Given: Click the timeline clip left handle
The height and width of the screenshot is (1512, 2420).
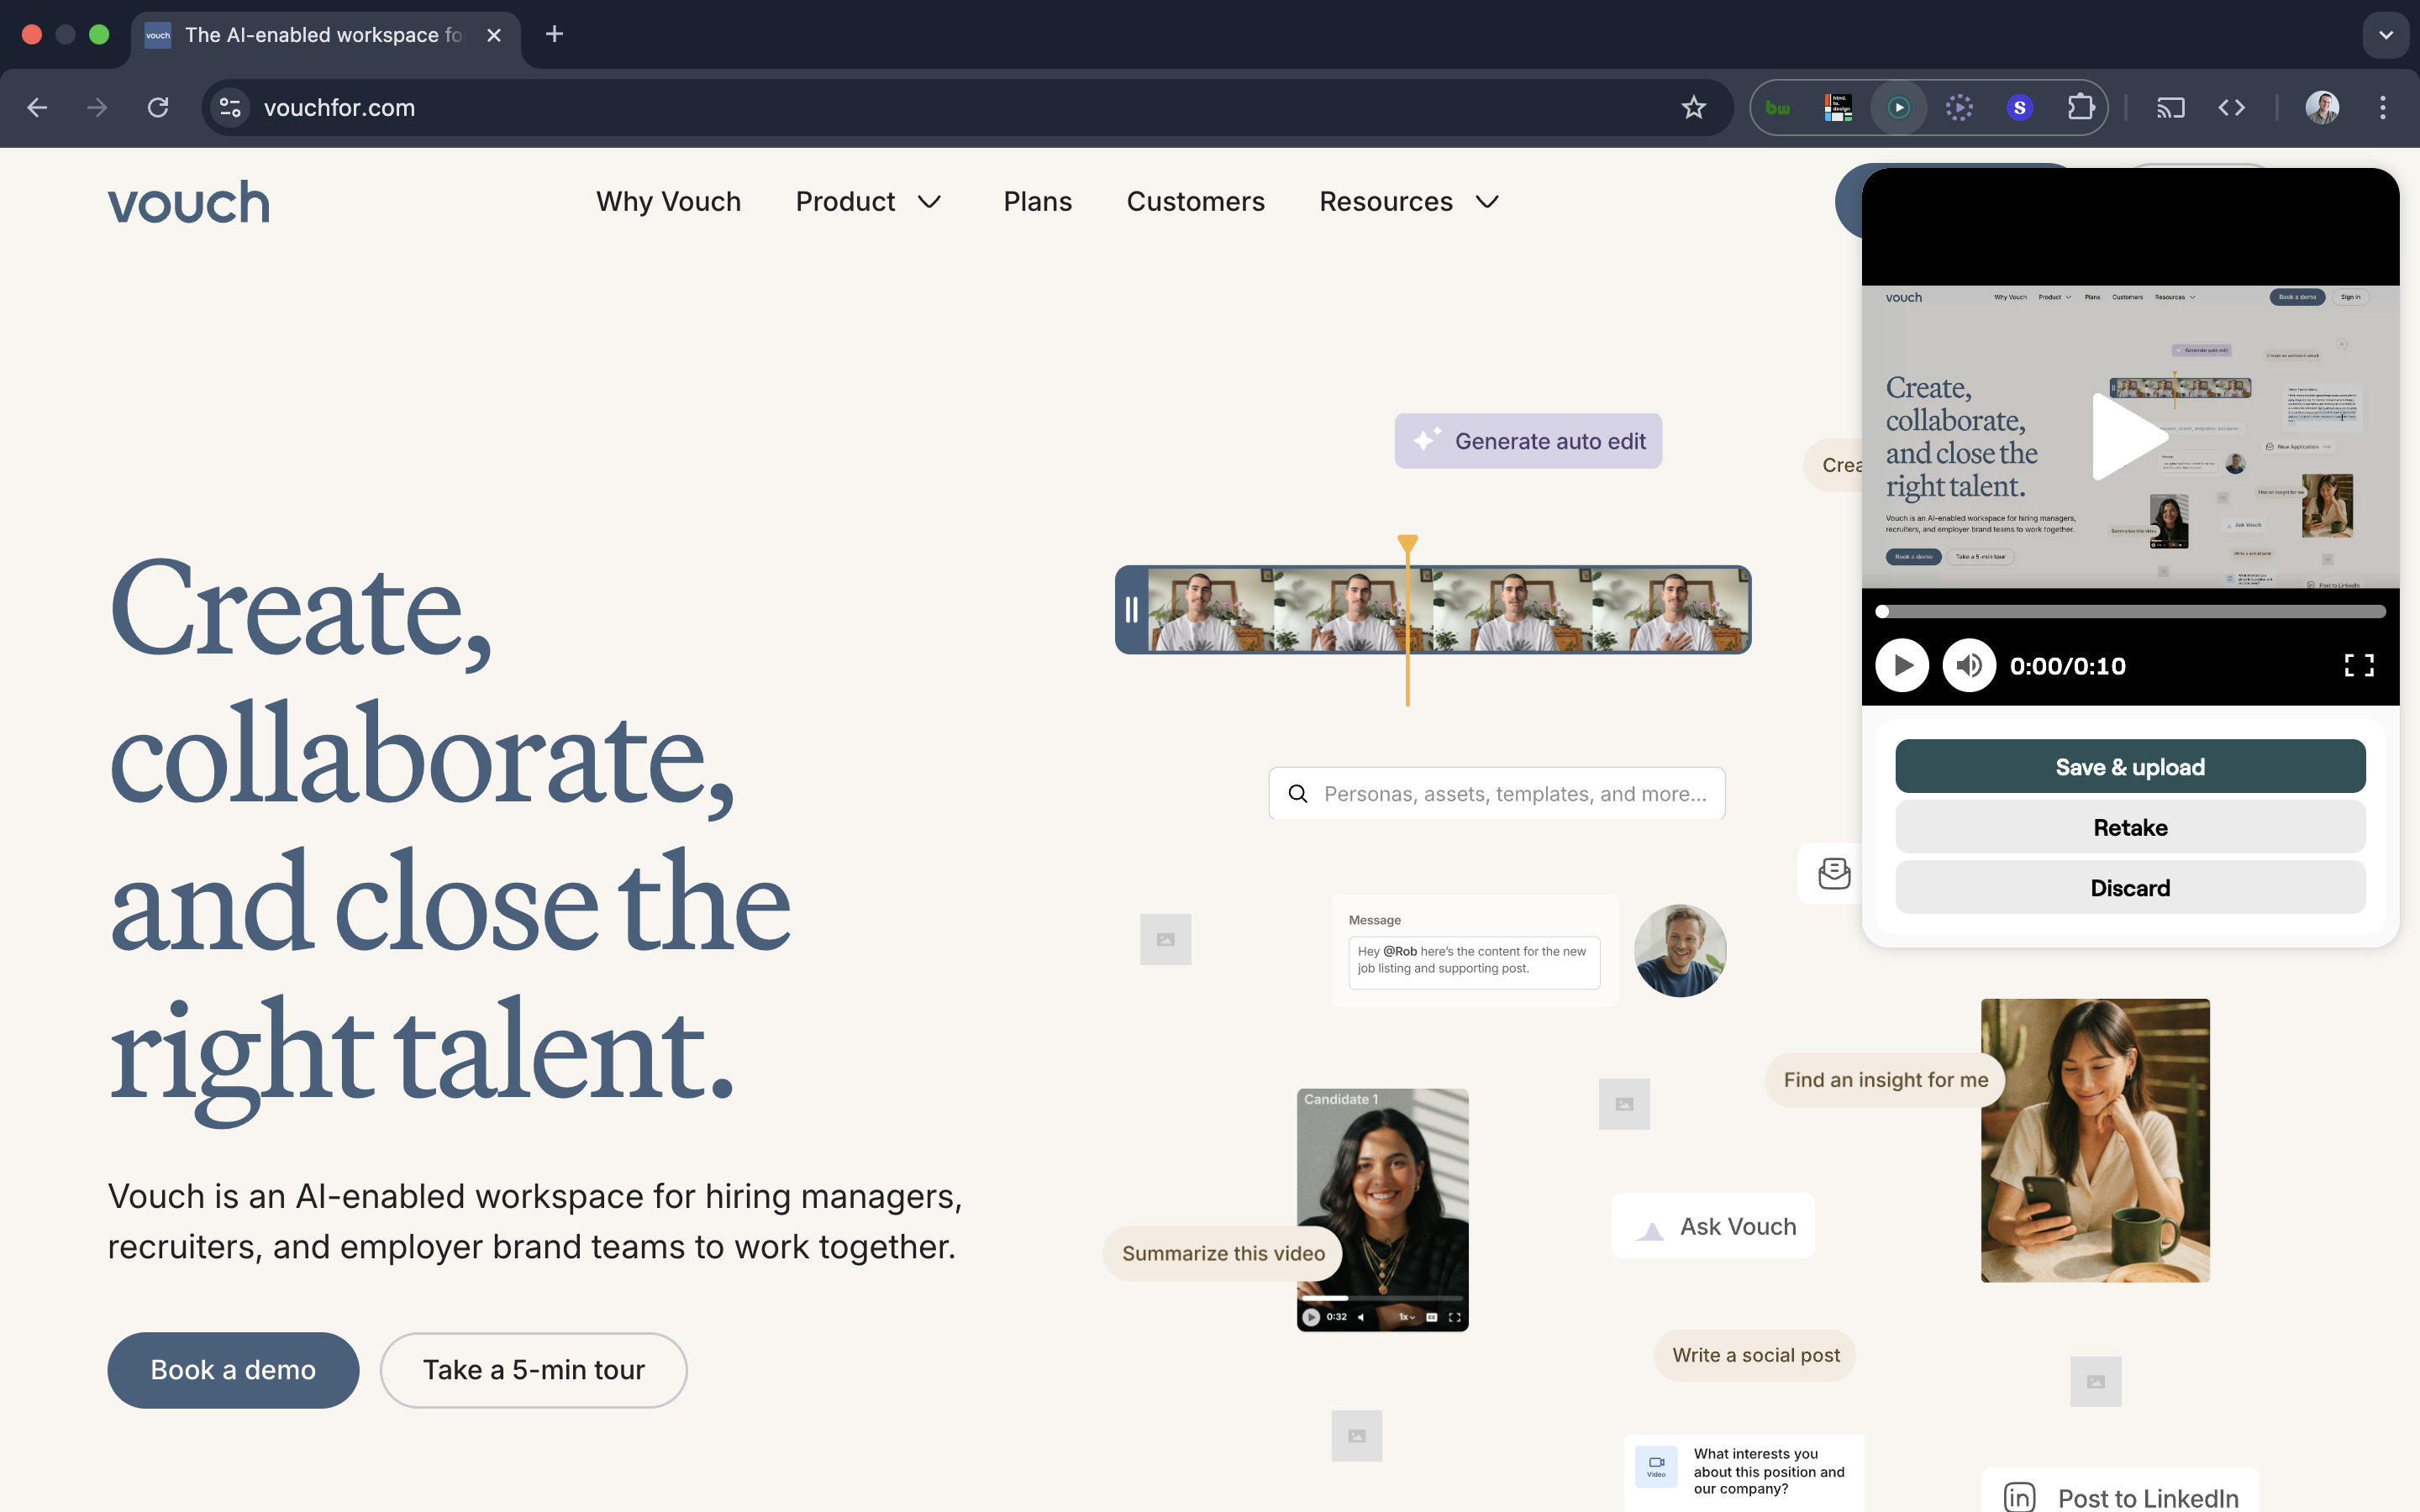Looking at the screenshot, I should [x=1131, y=610].
